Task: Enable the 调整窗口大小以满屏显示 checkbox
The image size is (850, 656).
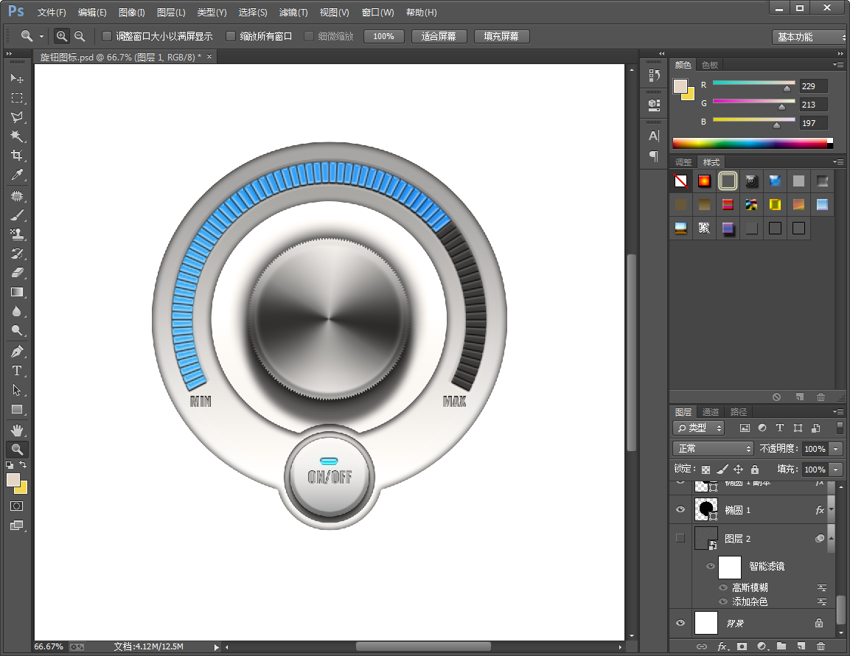Action: pos(107,36)
